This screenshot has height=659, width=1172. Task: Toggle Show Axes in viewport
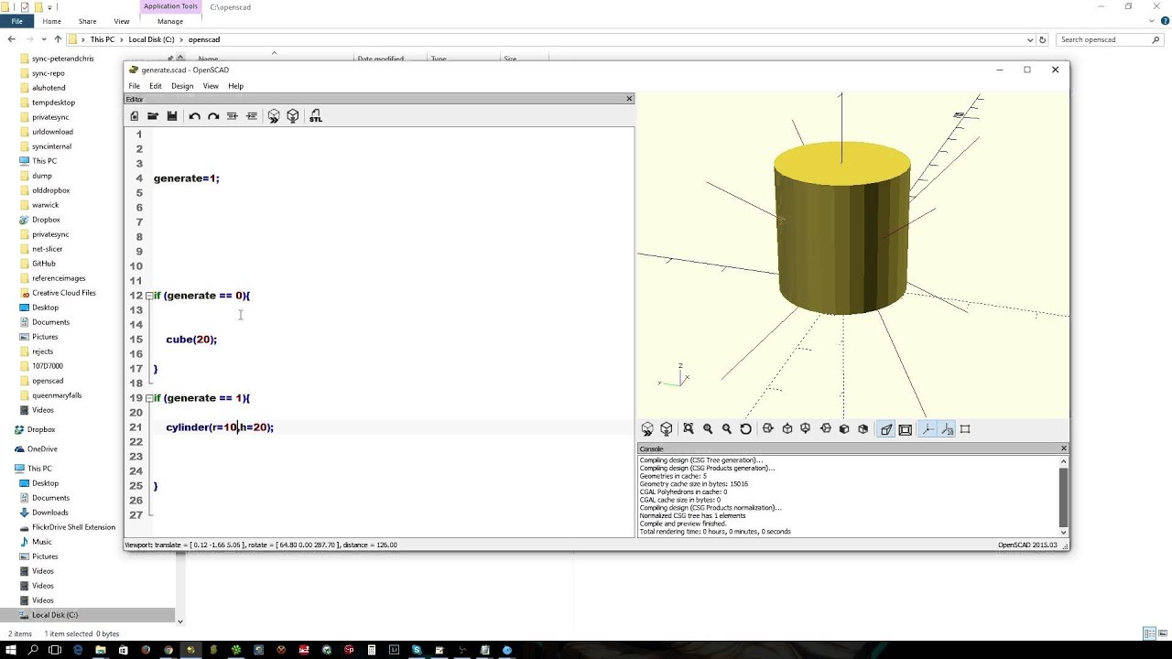[x=928, y=429]
